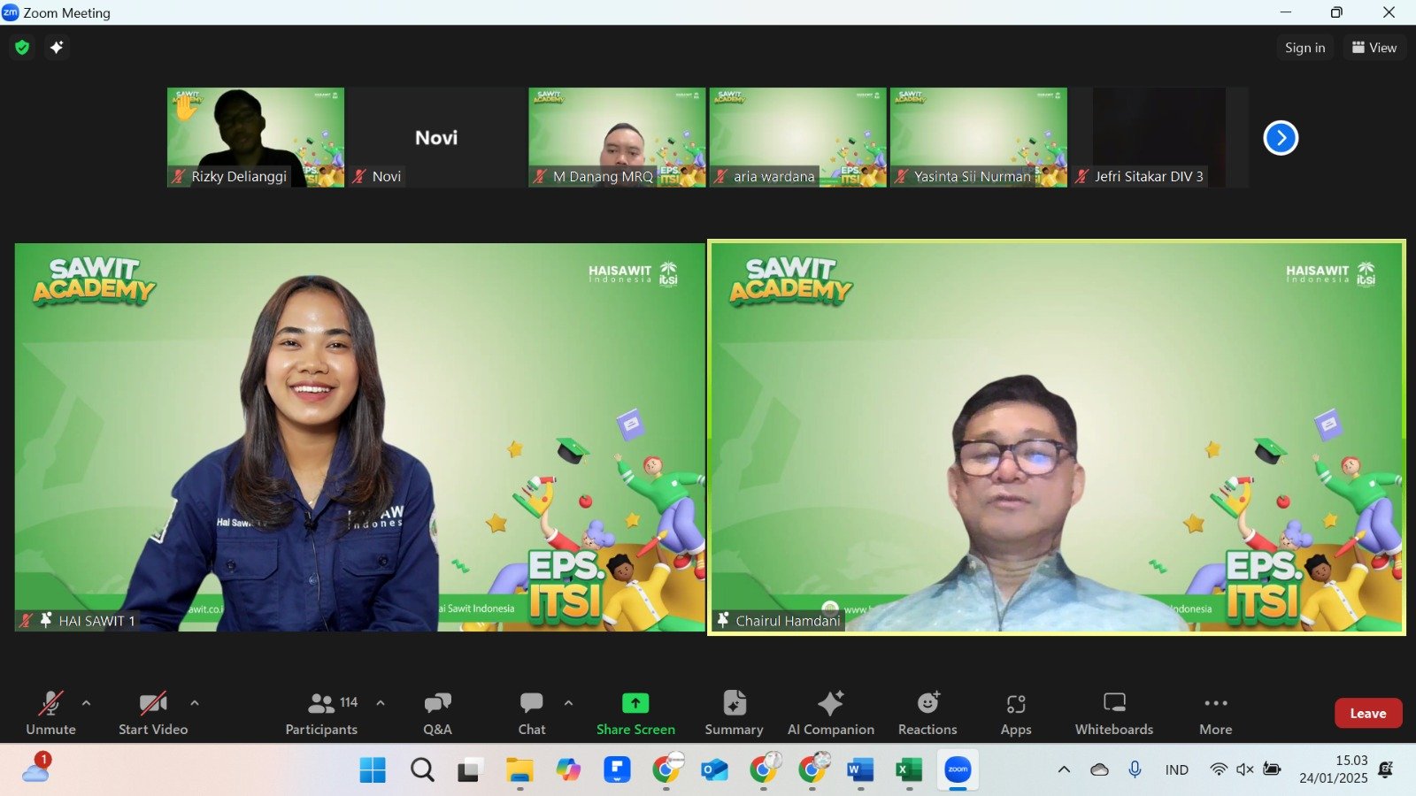Select Novi's participant tile
1416x796 pixels.
(x=436, y=137)
